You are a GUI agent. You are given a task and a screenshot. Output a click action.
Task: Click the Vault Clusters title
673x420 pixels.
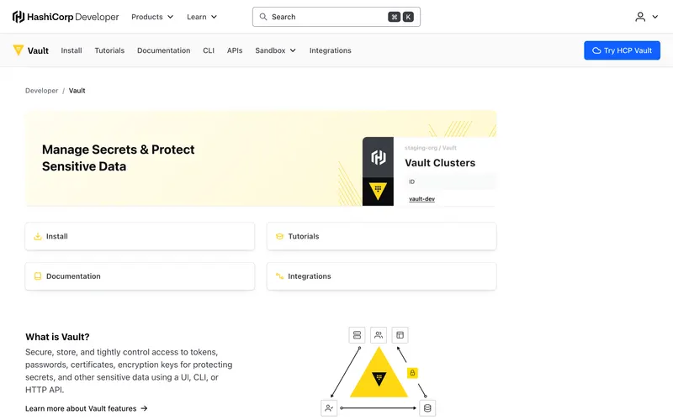(x=440, y=163)
